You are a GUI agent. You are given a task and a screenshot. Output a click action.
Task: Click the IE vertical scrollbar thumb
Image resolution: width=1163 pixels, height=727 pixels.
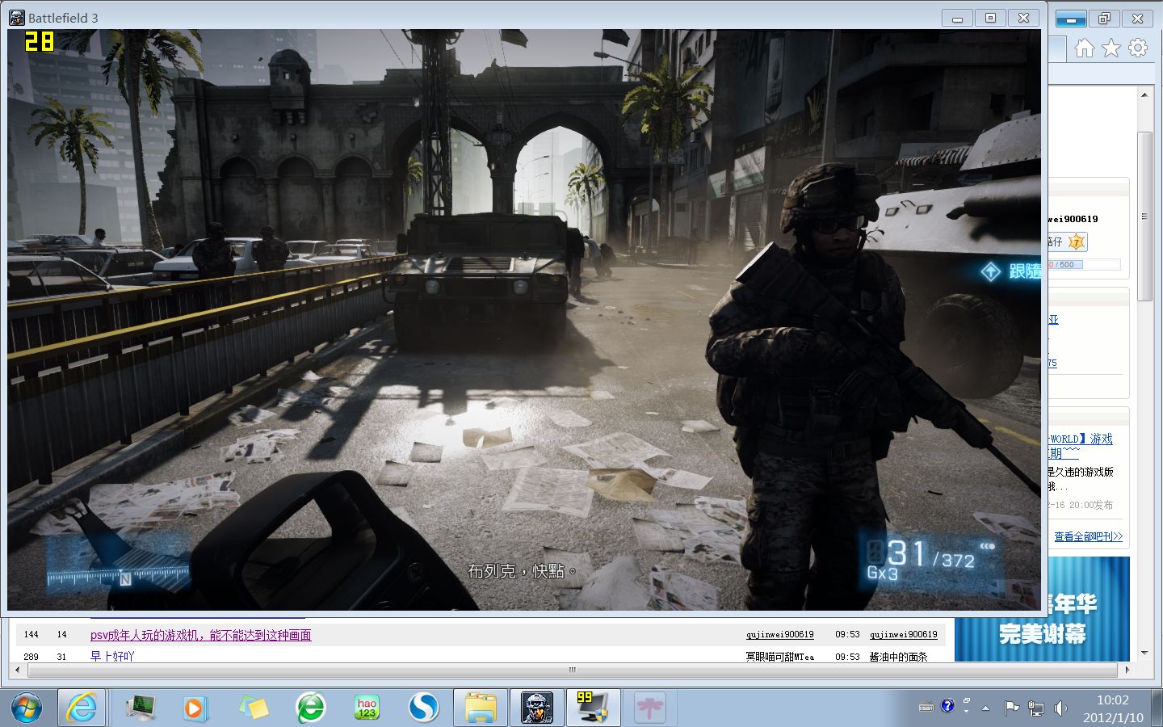click(x=1144, y=216)
